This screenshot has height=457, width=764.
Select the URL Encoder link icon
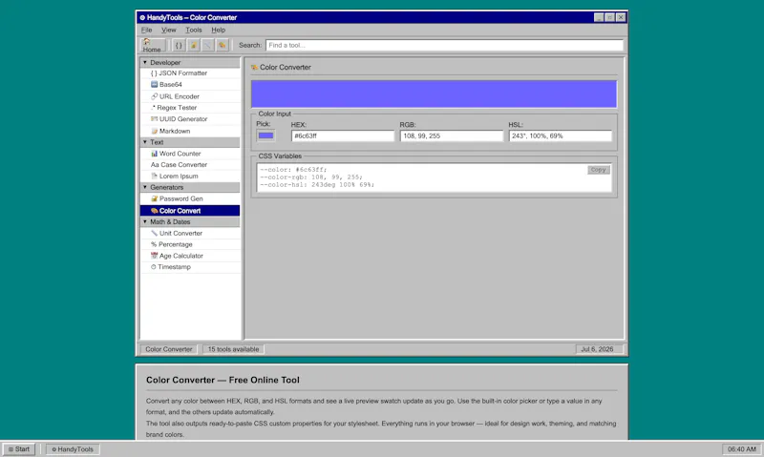pos(154,96)
